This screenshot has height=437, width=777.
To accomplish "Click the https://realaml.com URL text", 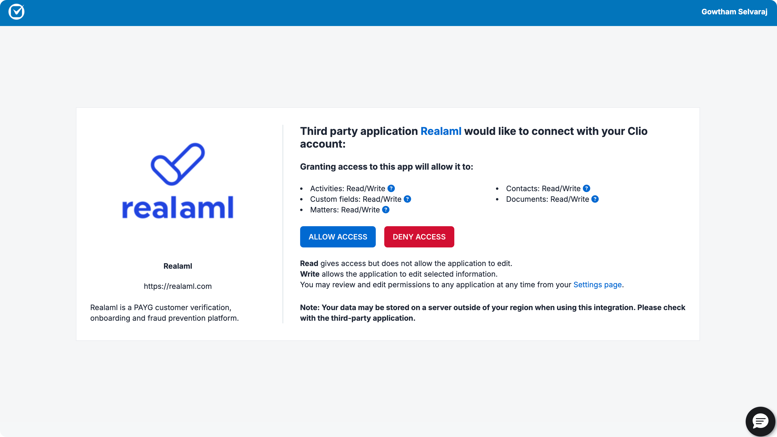I will coord(178,286).
